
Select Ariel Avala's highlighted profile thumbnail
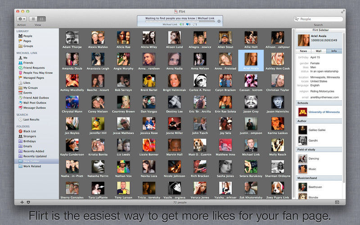pos(251,59)
